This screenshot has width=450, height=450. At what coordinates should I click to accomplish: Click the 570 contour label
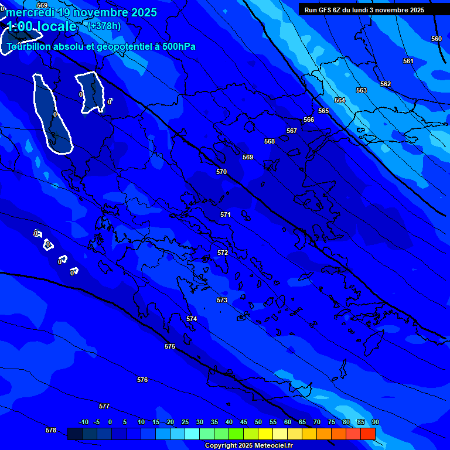tap(221, 172)
